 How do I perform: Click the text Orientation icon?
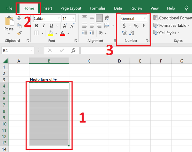(101, 33)
